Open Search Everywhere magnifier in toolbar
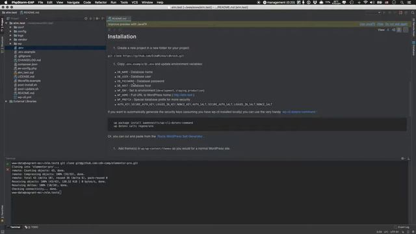Image resolution: width=416 pixels, height=234 pixels. tap(413, 12)
